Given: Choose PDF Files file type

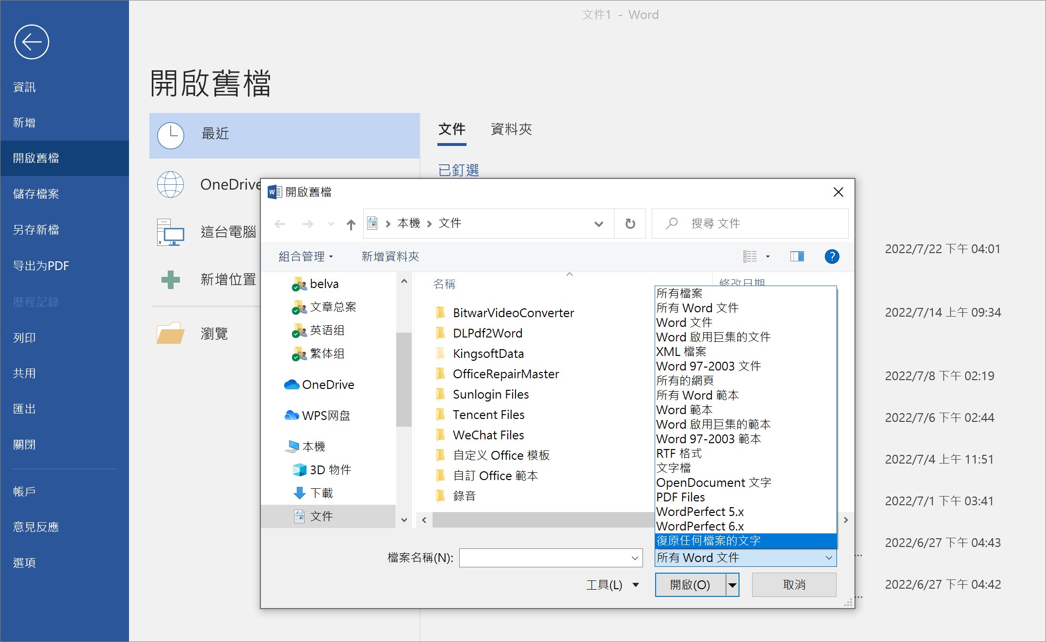Looking at the screenshot, I should (x=745, y=498).
